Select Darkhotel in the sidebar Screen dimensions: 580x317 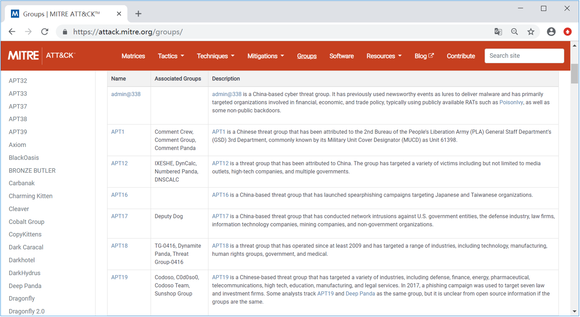tap(22, 260)
